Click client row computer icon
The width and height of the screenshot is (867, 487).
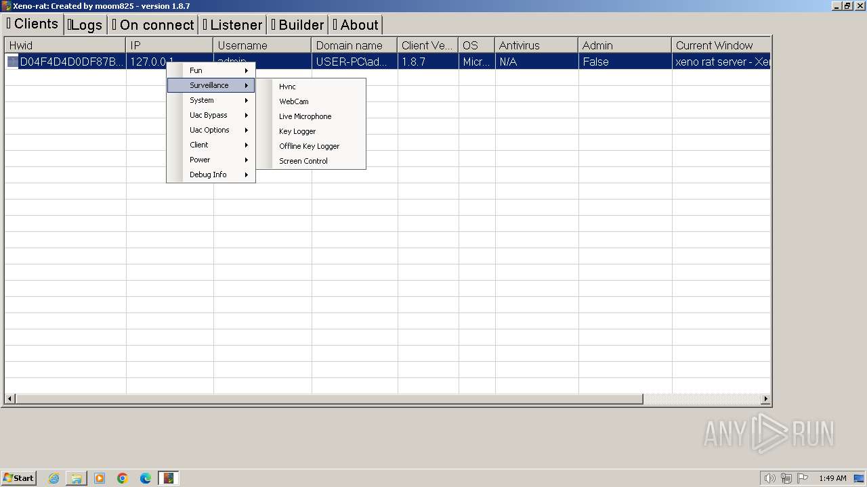[x=13, y=62]
